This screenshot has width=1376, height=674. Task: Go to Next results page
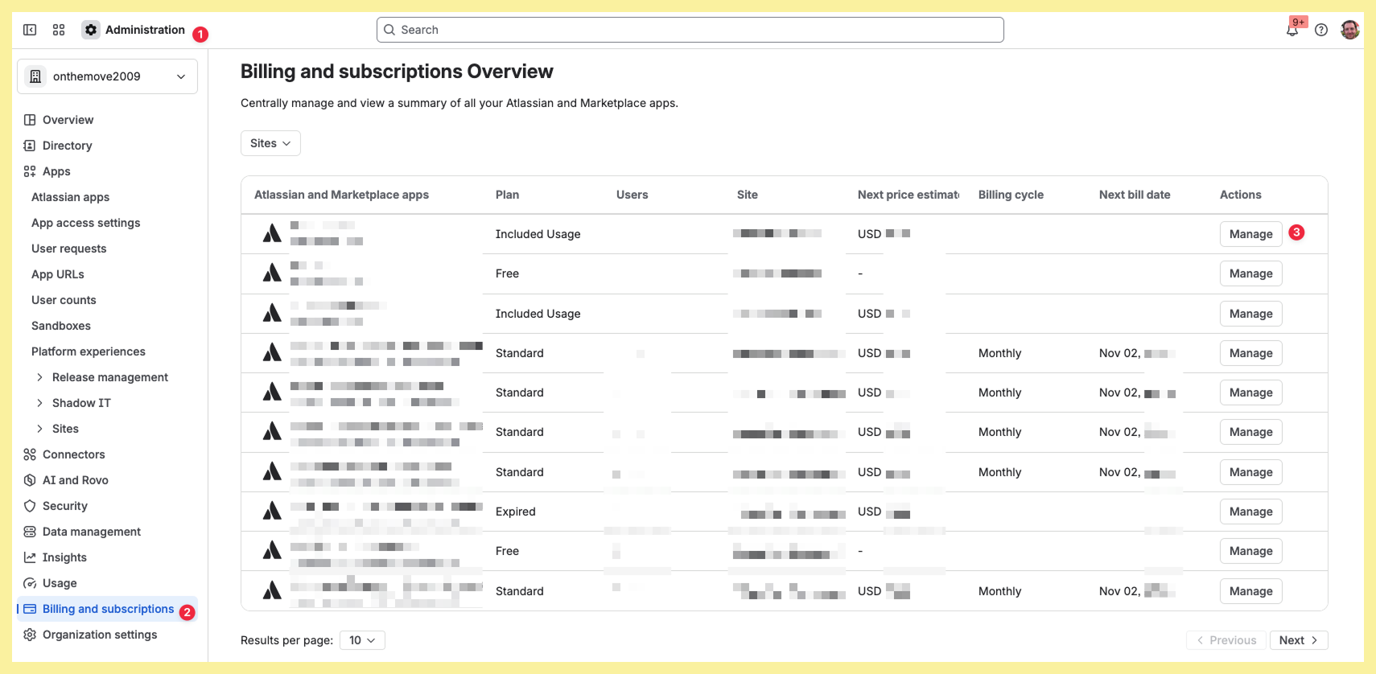(1299, 640)
